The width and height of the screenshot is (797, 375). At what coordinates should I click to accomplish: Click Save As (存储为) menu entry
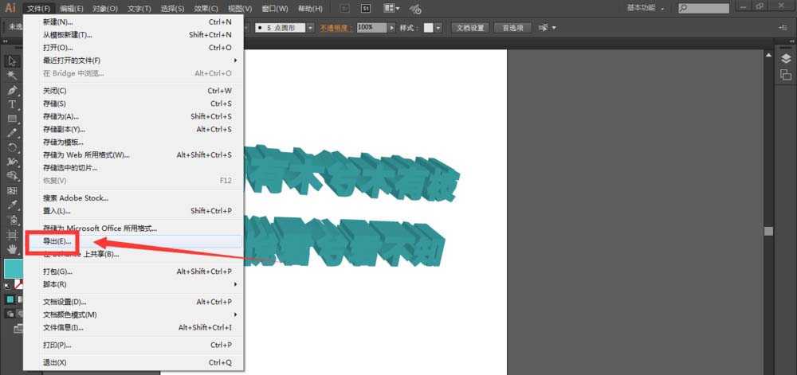coord(61,116)
